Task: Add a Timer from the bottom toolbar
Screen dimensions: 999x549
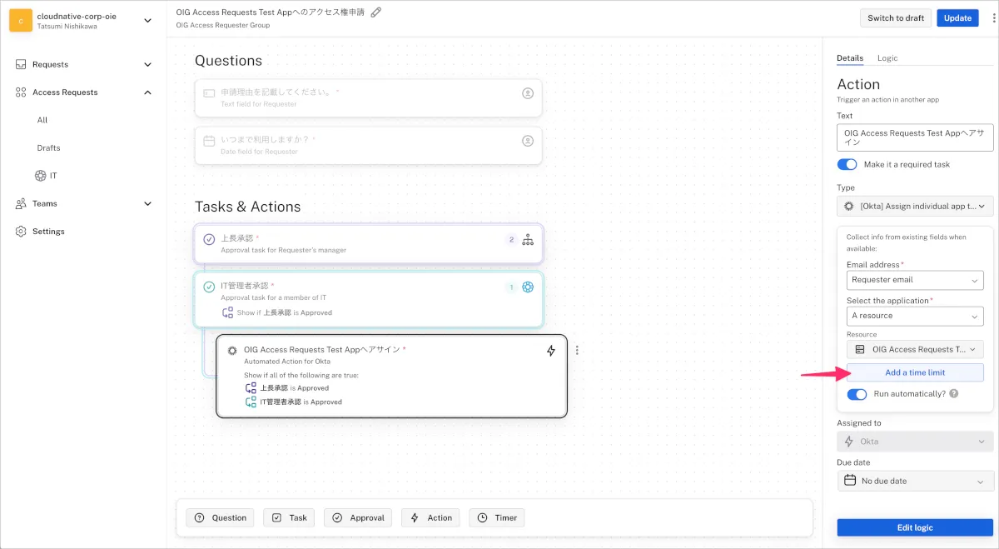Action: [x=497, y=517]
